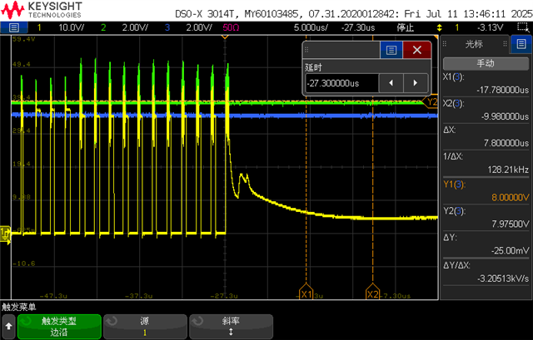Viewport: 533px width, 340px height.
Task: Click the X2 cursor marker handle
Action: [372, 292]
